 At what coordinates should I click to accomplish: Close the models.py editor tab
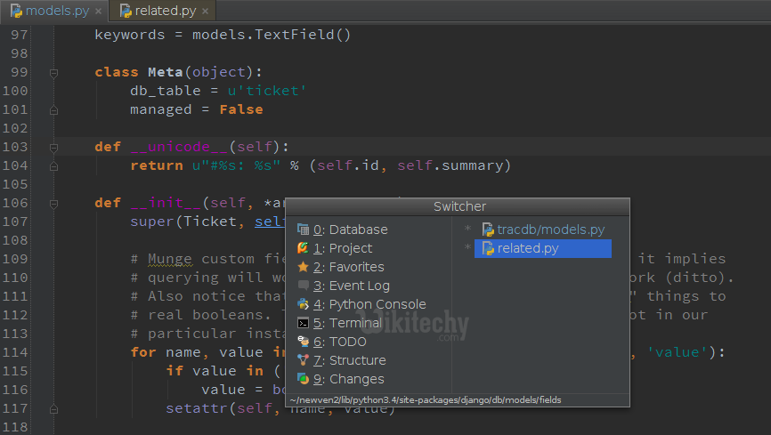click(x=97, y=12)
